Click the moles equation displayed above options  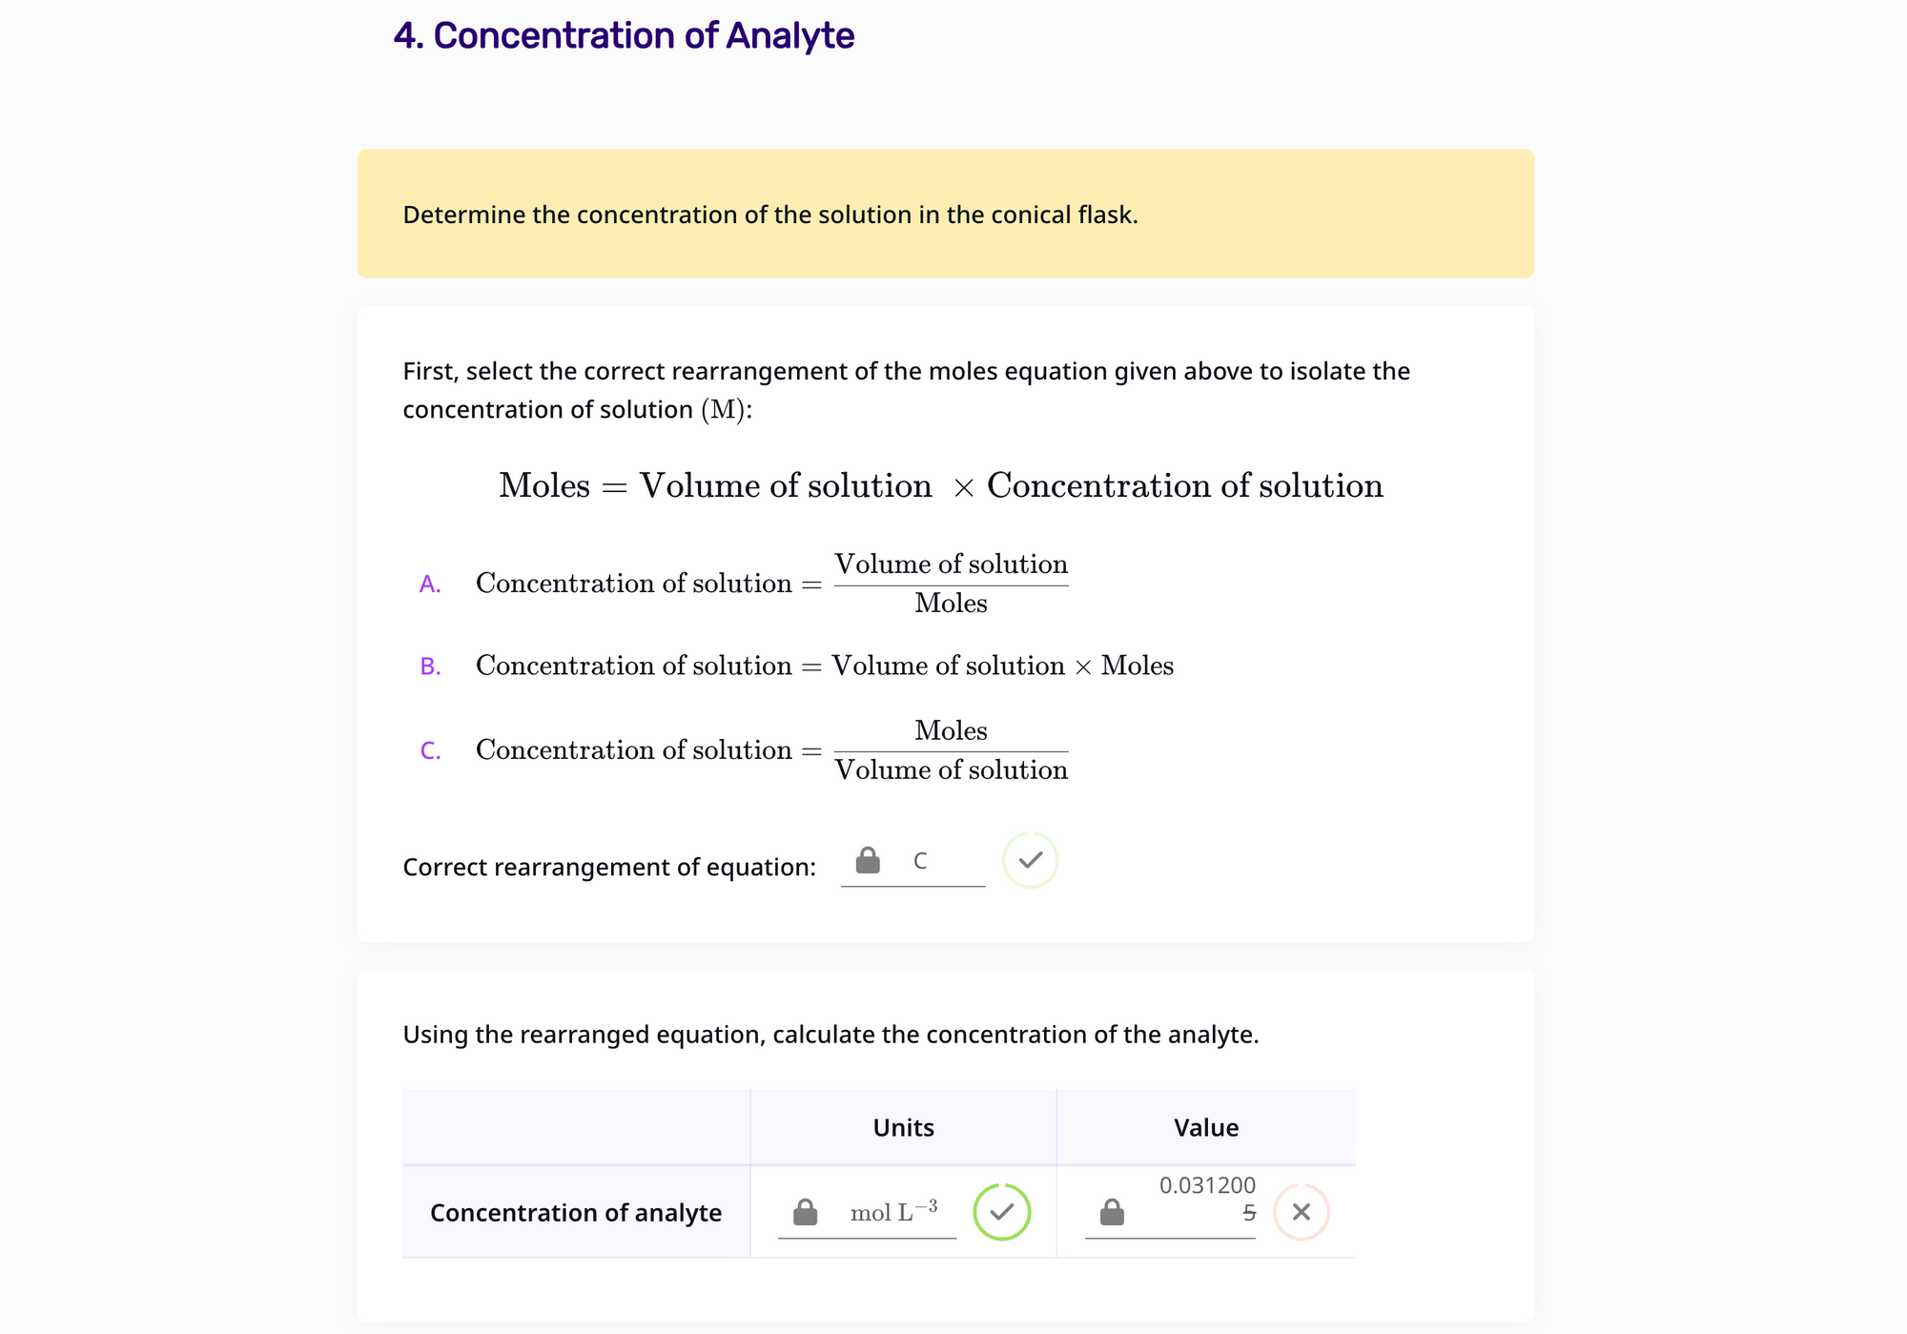941,485
